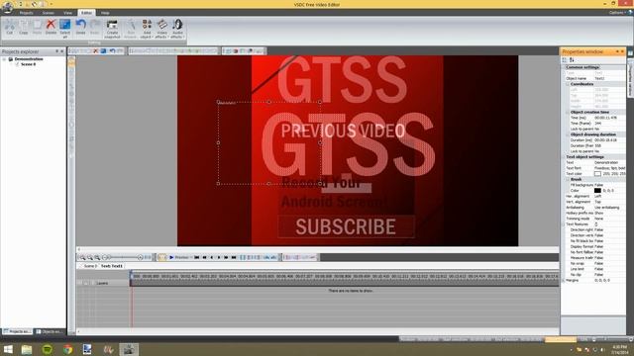The height and width of the screenshot is (356, 634).
Task: Click the SUBSCRIBE box on the canvas
Action: (x=346, y=226)
